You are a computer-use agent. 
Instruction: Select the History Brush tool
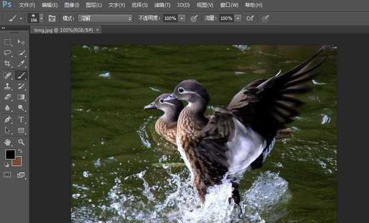(x=21, y=86)
